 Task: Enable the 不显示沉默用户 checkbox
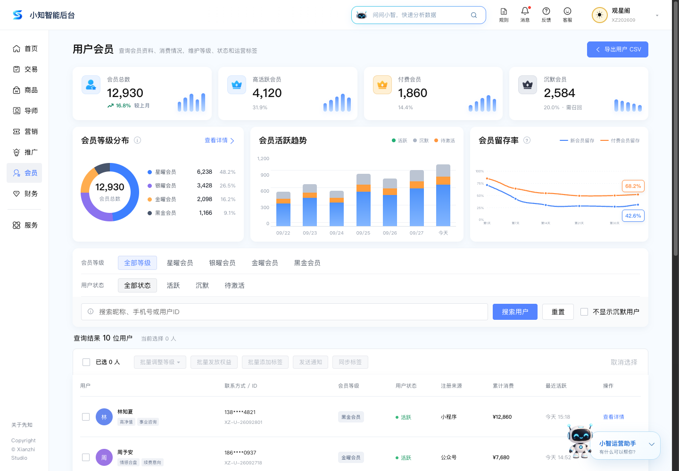pos(584,312)
